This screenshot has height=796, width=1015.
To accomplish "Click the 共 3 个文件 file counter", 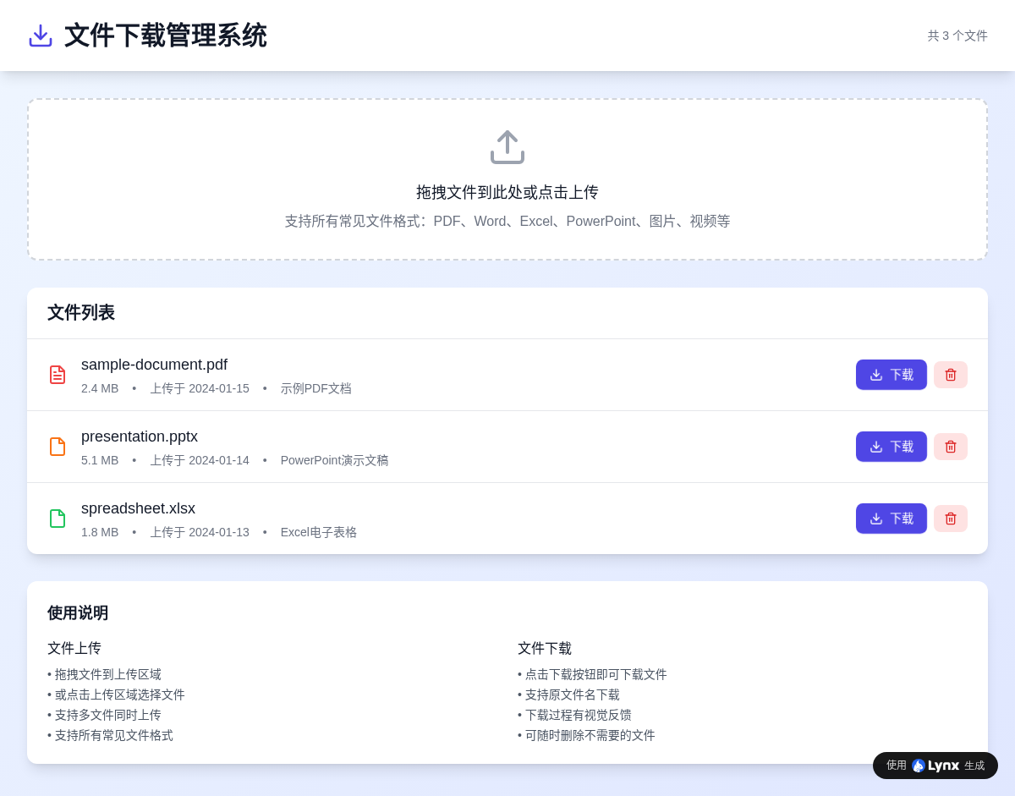I will (957, 36).
